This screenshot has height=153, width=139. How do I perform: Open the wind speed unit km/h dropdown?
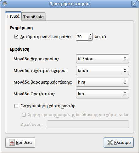tap(103, 70)
